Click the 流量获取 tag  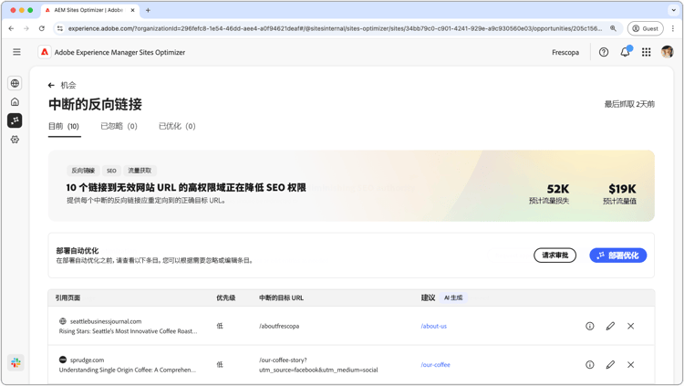coord(140,171)
